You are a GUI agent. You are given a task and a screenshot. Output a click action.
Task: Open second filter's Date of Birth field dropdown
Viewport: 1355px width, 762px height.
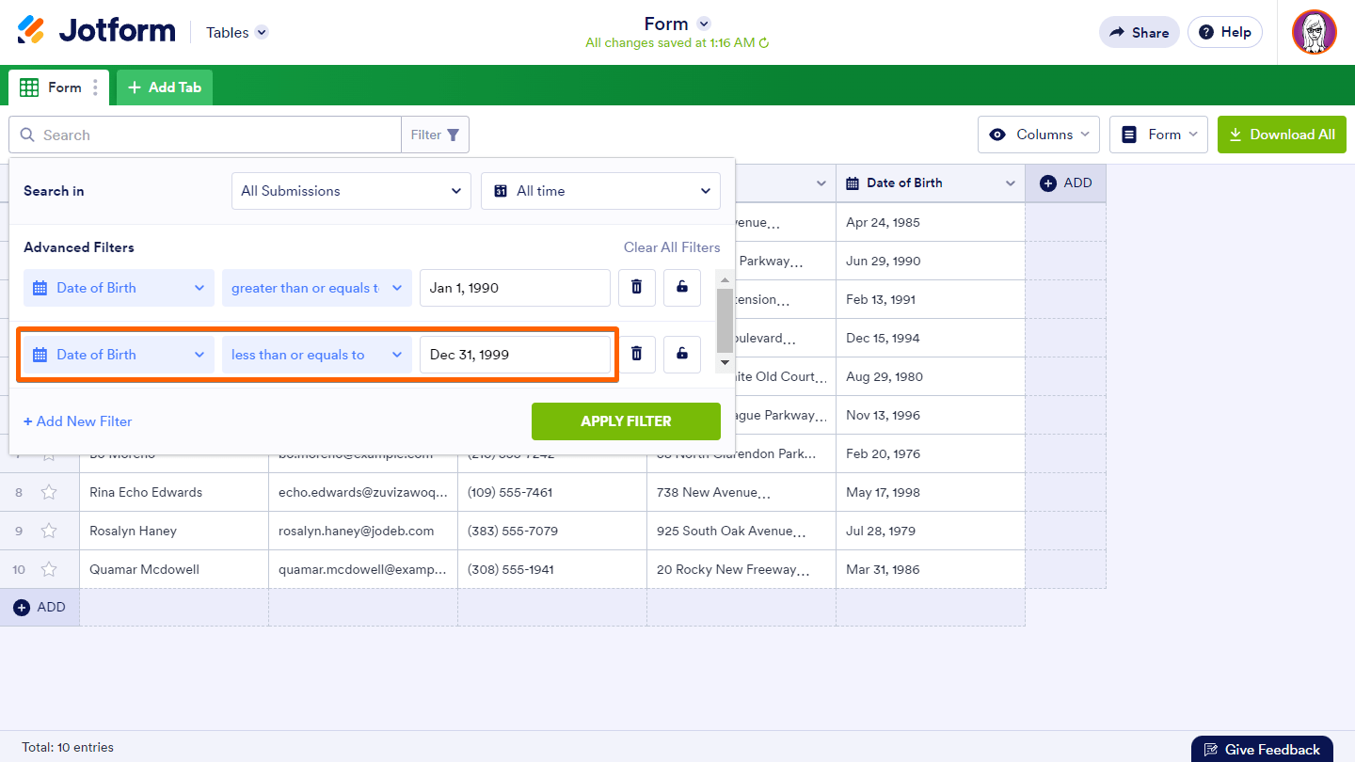(x=119, y=355)
